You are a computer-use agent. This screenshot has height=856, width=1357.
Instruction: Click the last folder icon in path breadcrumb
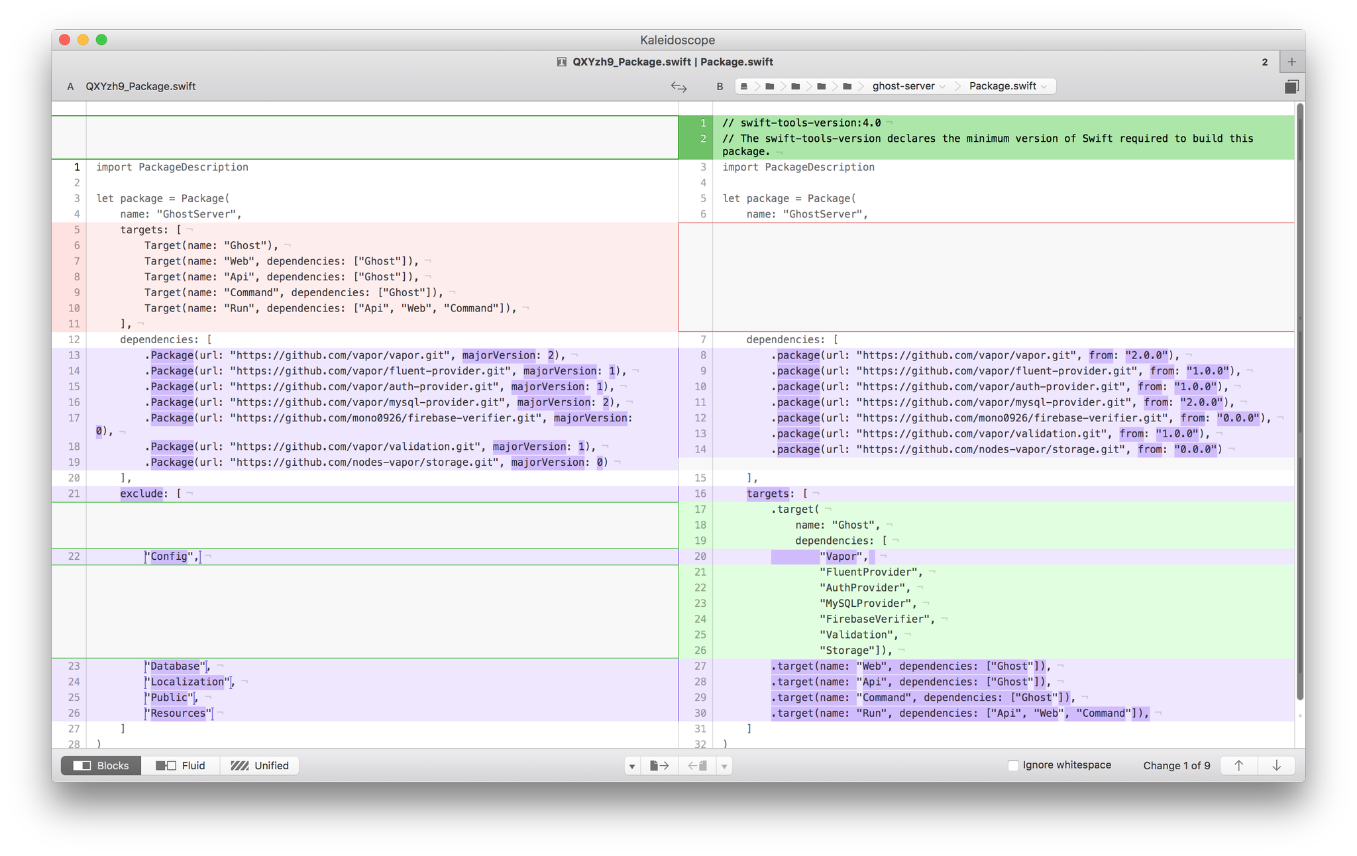[x=847, y=87]
